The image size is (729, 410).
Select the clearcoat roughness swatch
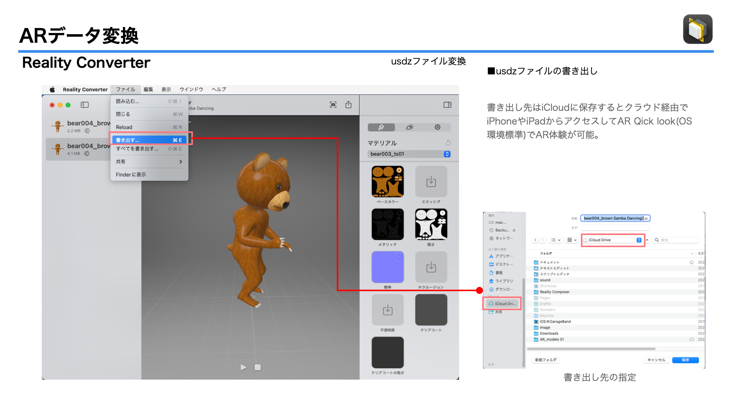tap(388, 353)
